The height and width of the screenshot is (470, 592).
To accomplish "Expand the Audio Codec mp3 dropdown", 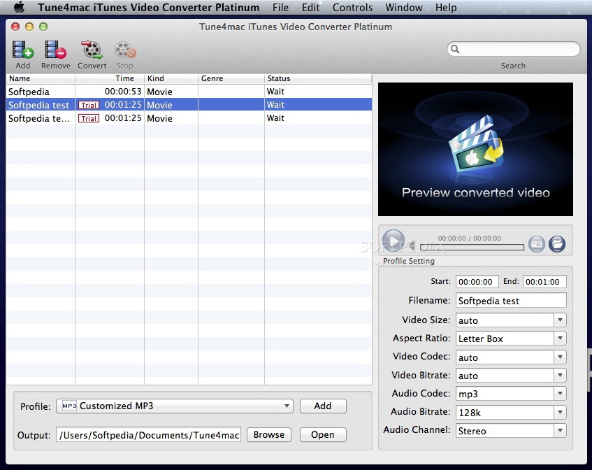I will [x=561, y=393].
